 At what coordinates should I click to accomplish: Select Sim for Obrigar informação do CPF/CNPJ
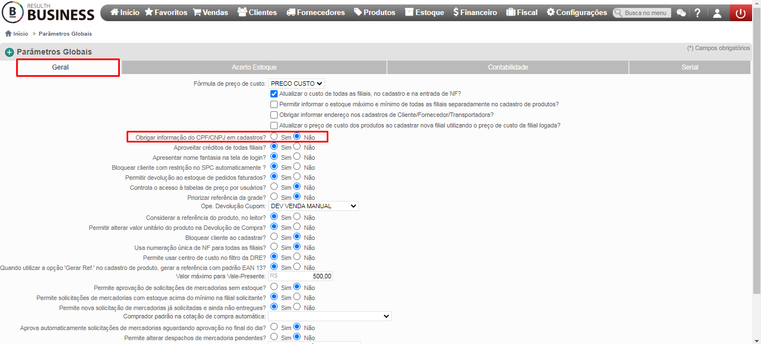pyautogui.click(x=274, y=136)
